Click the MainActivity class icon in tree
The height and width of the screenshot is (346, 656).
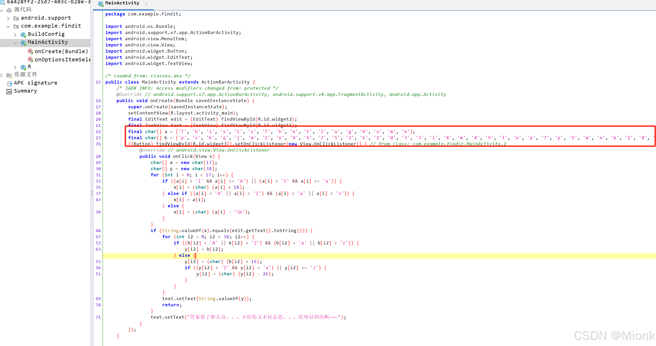23,43
